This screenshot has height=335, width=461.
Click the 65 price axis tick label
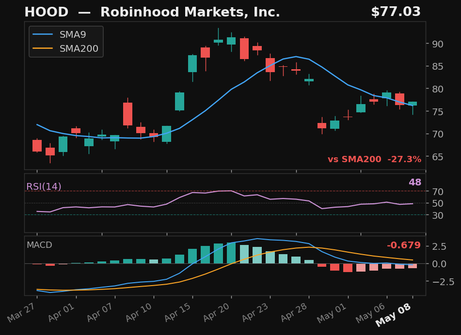click(x=437, y=157)
